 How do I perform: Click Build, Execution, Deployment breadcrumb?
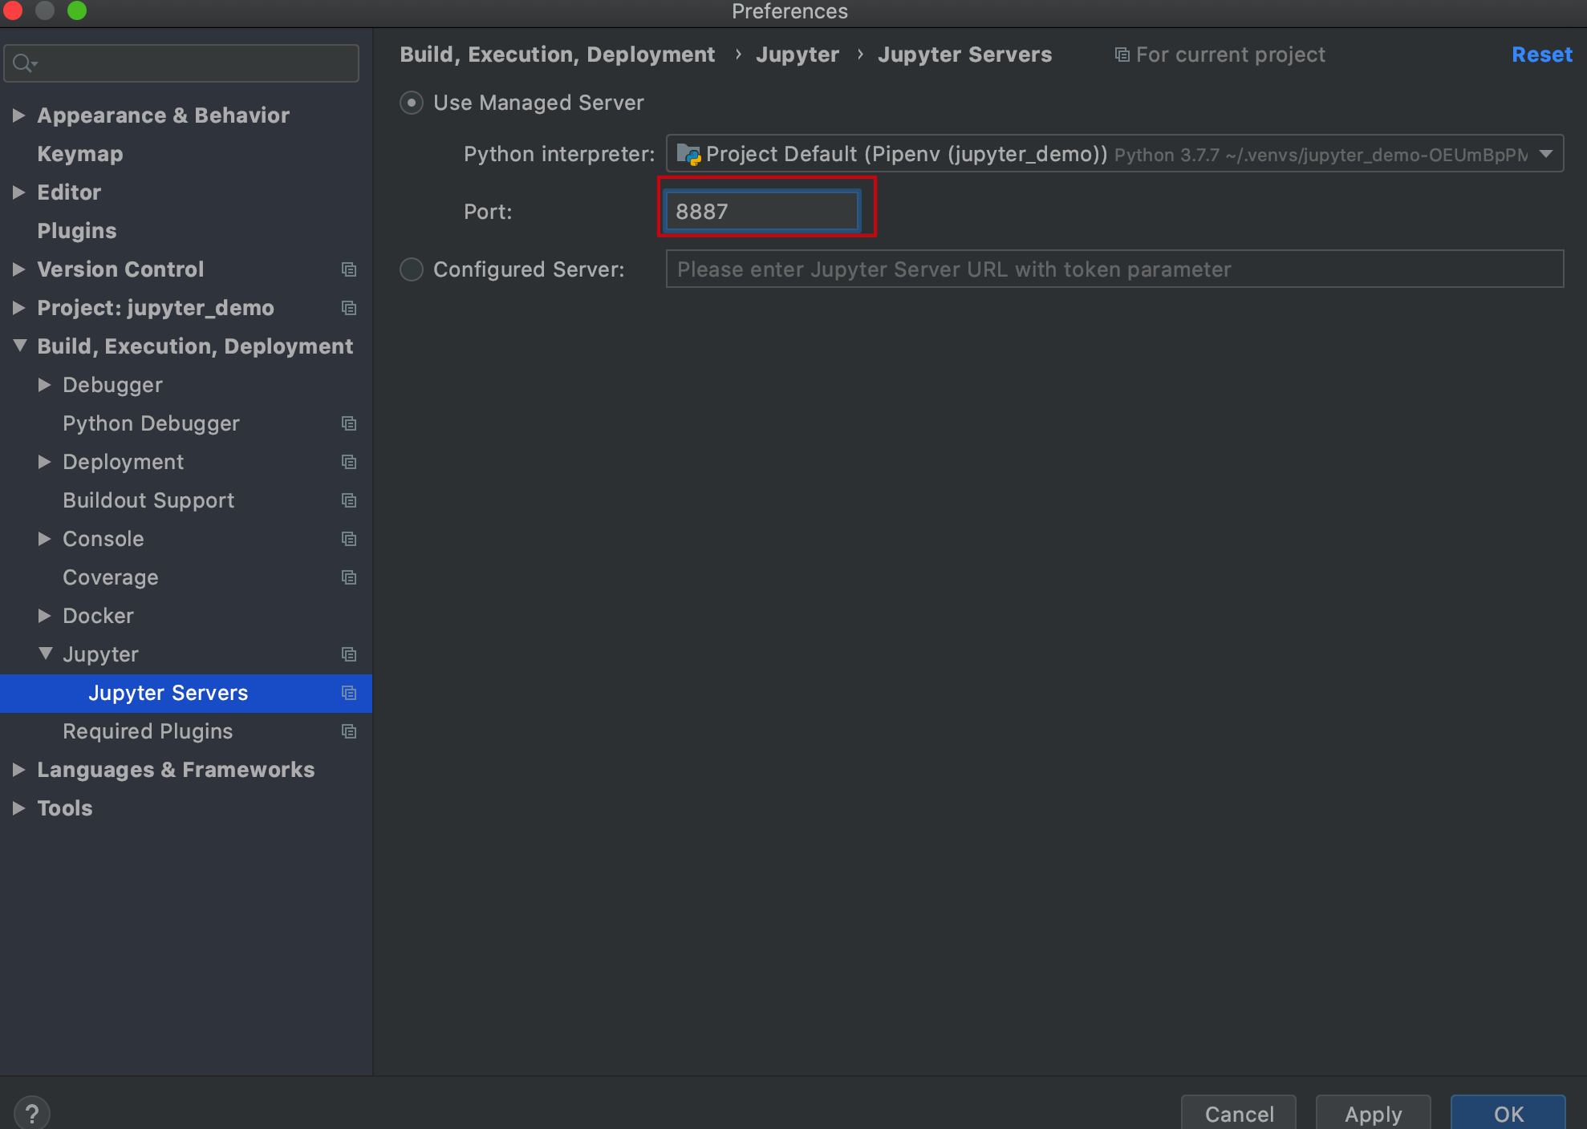tap(558, 55)
